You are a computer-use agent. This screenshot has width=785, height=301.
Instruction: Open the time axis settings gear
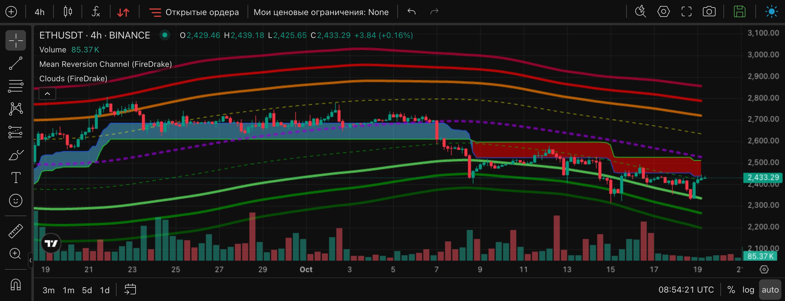pyautogui.click(x=764, y=269)
